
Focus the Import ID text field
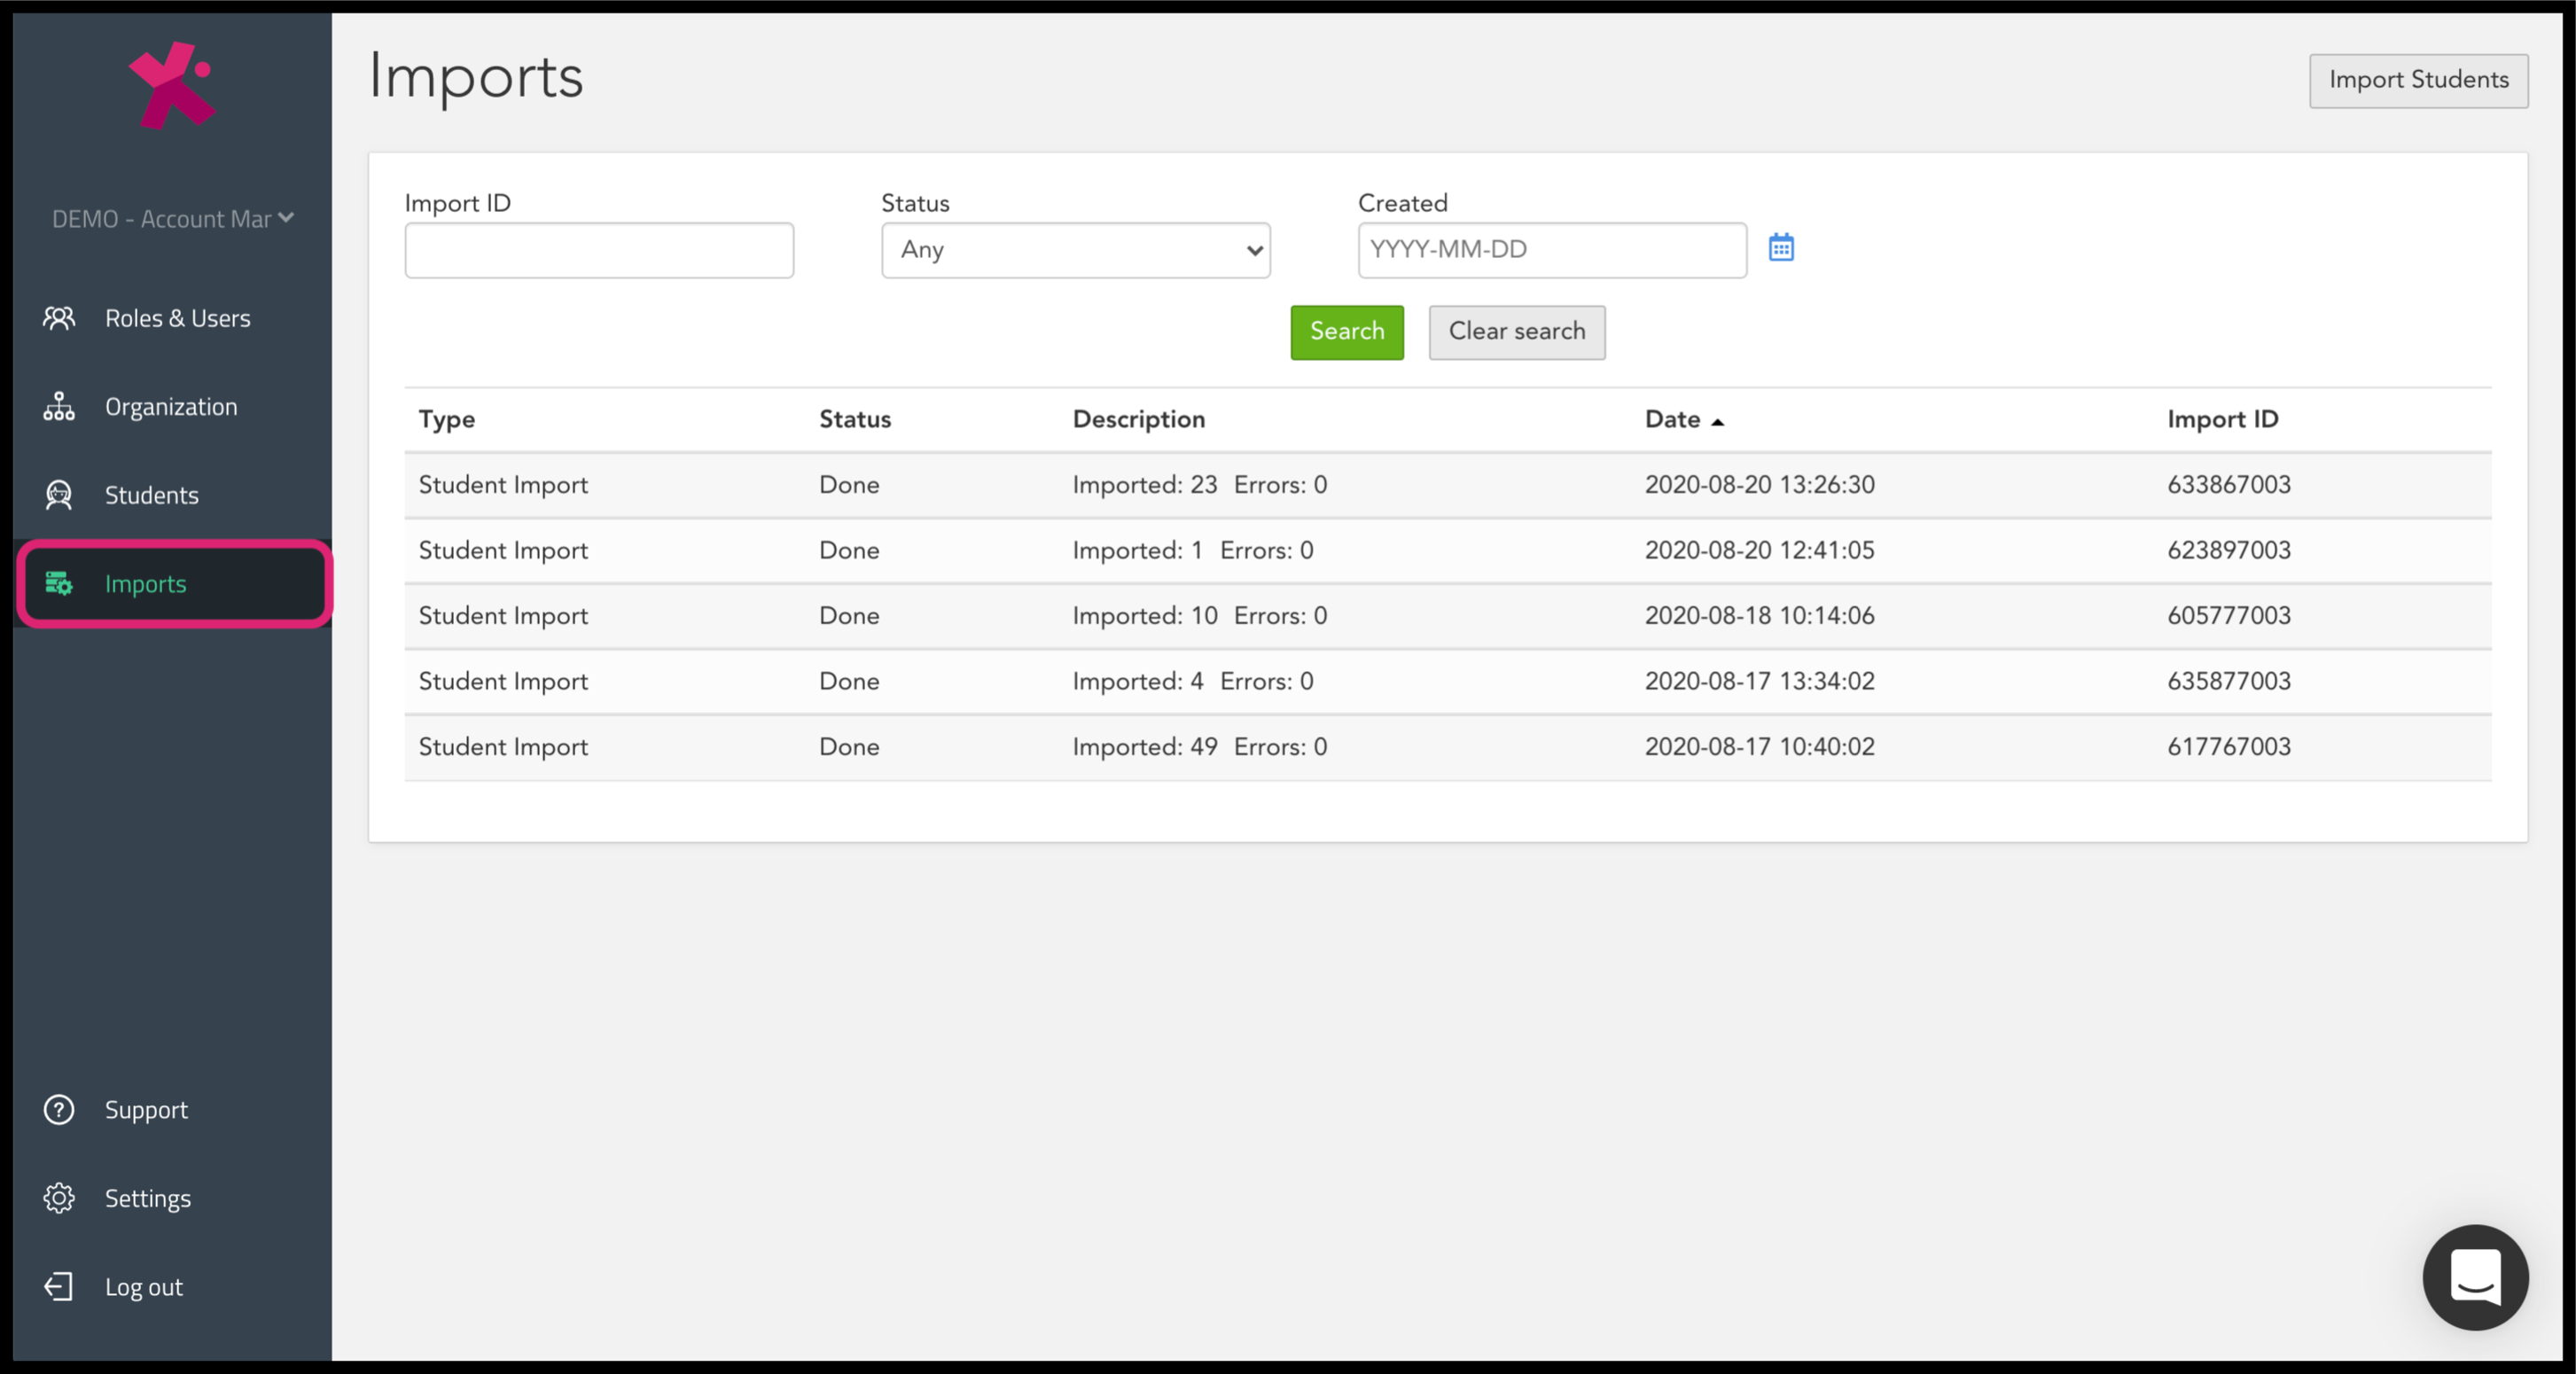[598, 250]
